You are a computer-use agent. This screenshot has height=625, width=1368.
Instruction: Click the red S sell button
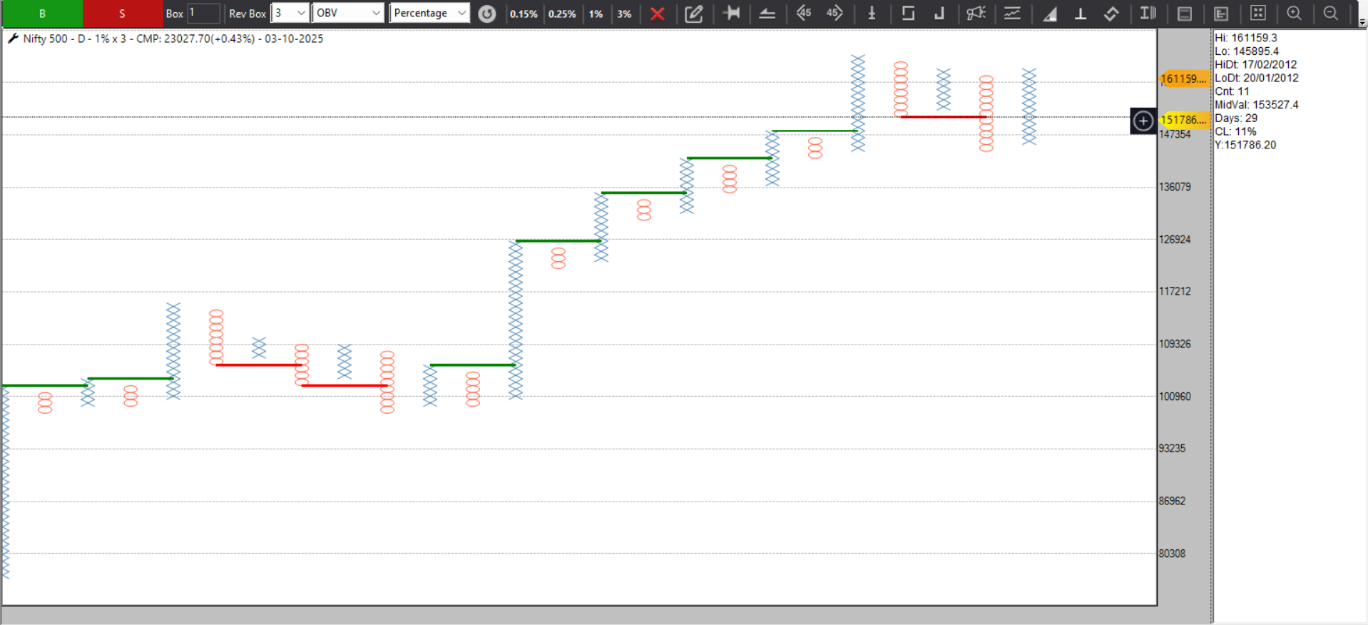point(122,14)
